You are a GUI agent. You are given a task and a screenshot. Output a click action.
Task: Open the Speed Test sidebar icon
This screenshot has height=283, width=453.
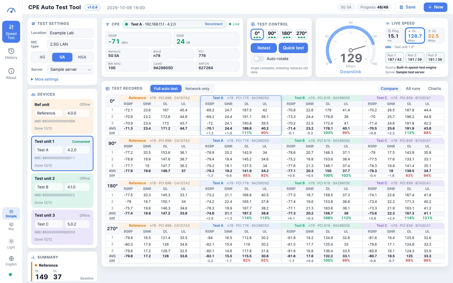(11, 32)
